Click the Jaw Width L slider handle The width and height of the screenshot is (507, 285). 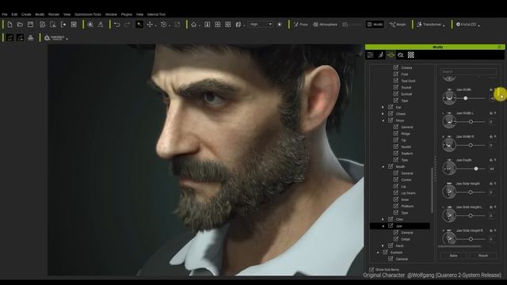point(471,122)
